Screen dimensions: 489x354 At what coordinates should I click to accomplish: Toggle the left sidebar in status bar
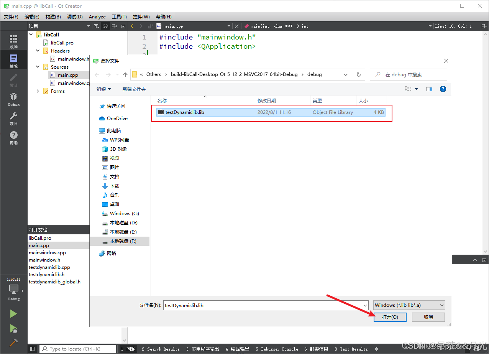click(33, 349)
